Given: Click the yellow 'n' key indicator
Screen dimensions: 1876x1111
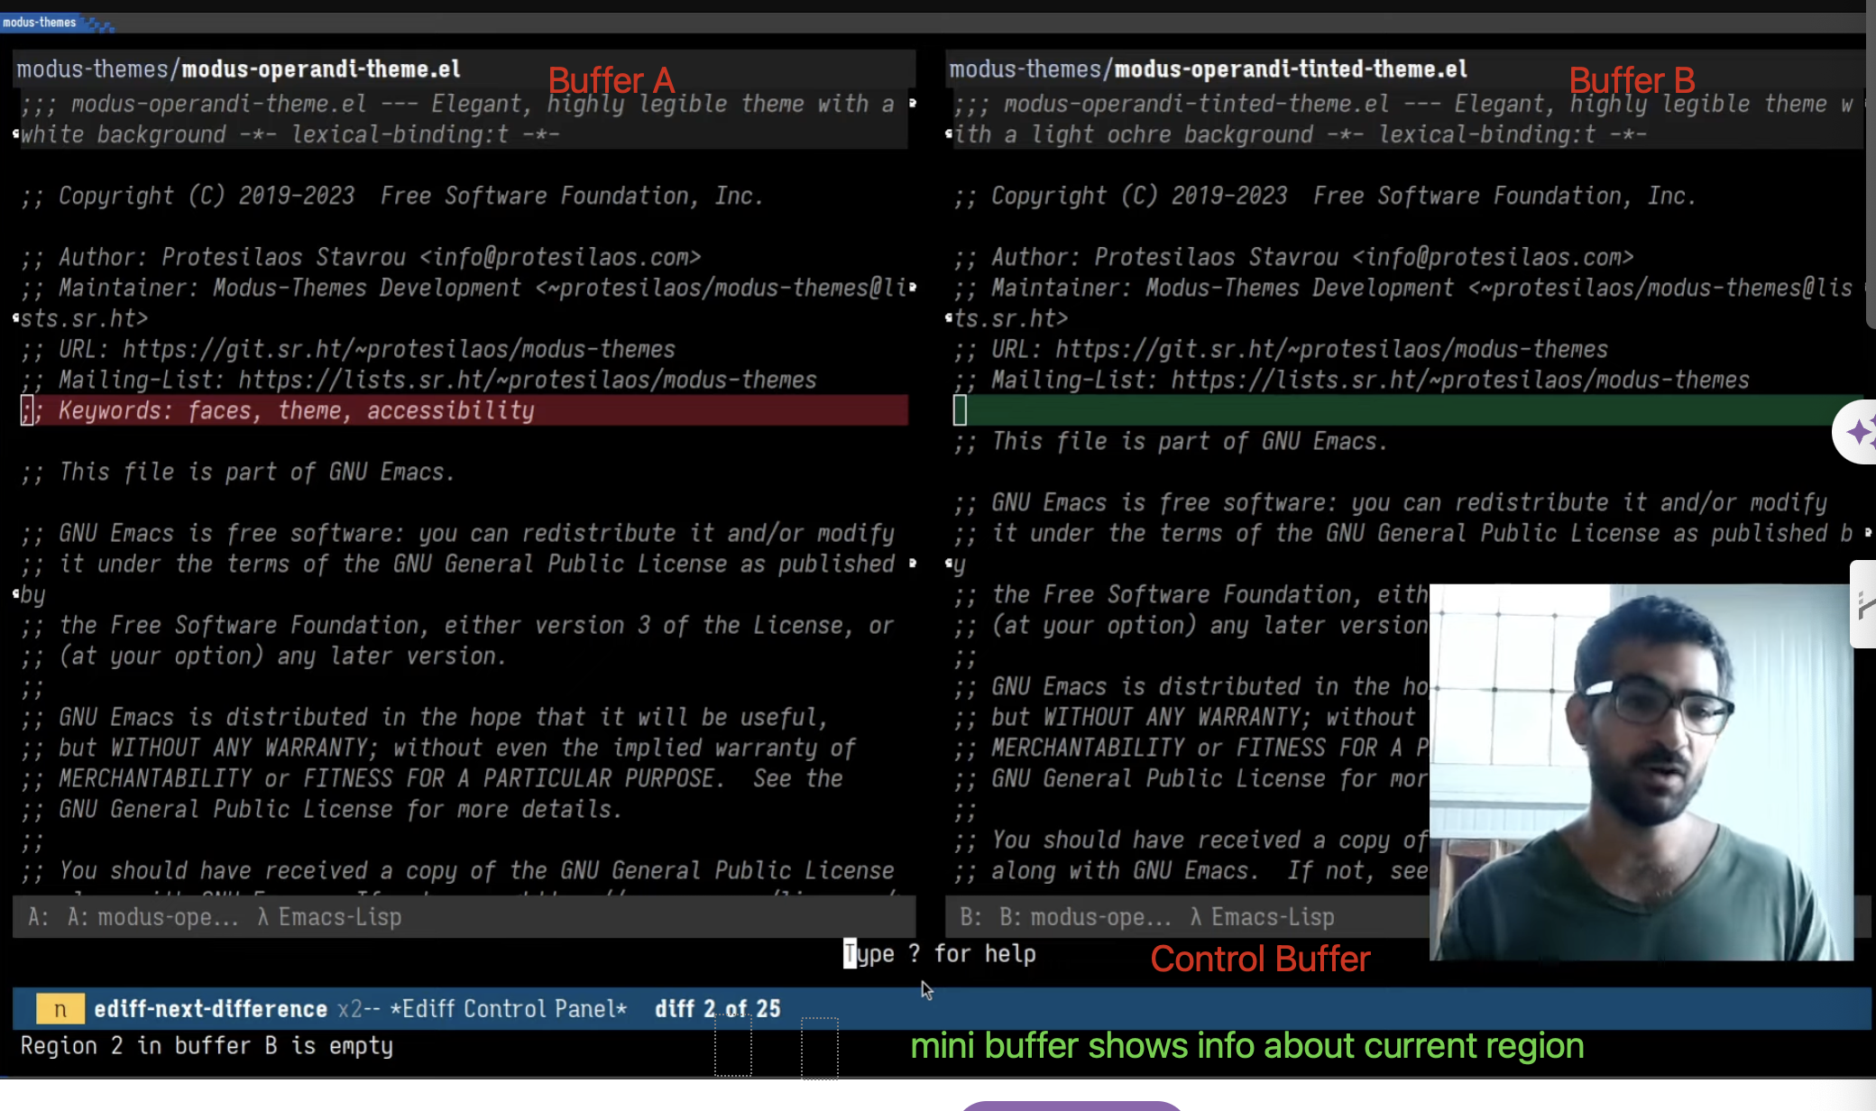Looking at the screenshot, I should [60, 1008].
